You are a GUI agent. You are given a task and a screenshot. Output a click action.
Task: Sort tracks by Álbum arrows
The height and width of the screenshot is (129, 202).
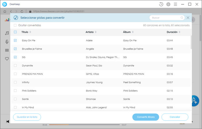click(x=133, y=32)
